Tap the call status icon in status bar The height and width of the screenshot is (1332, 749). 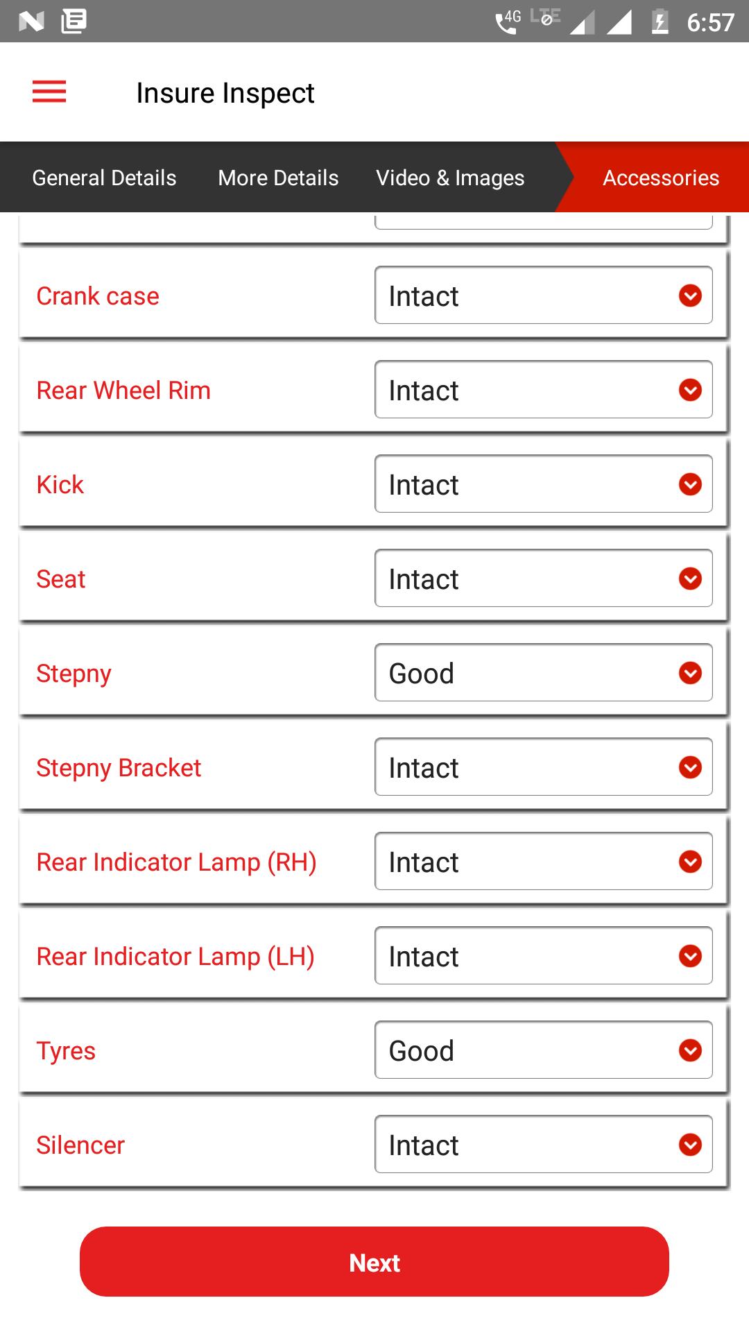tap(507, 22)
